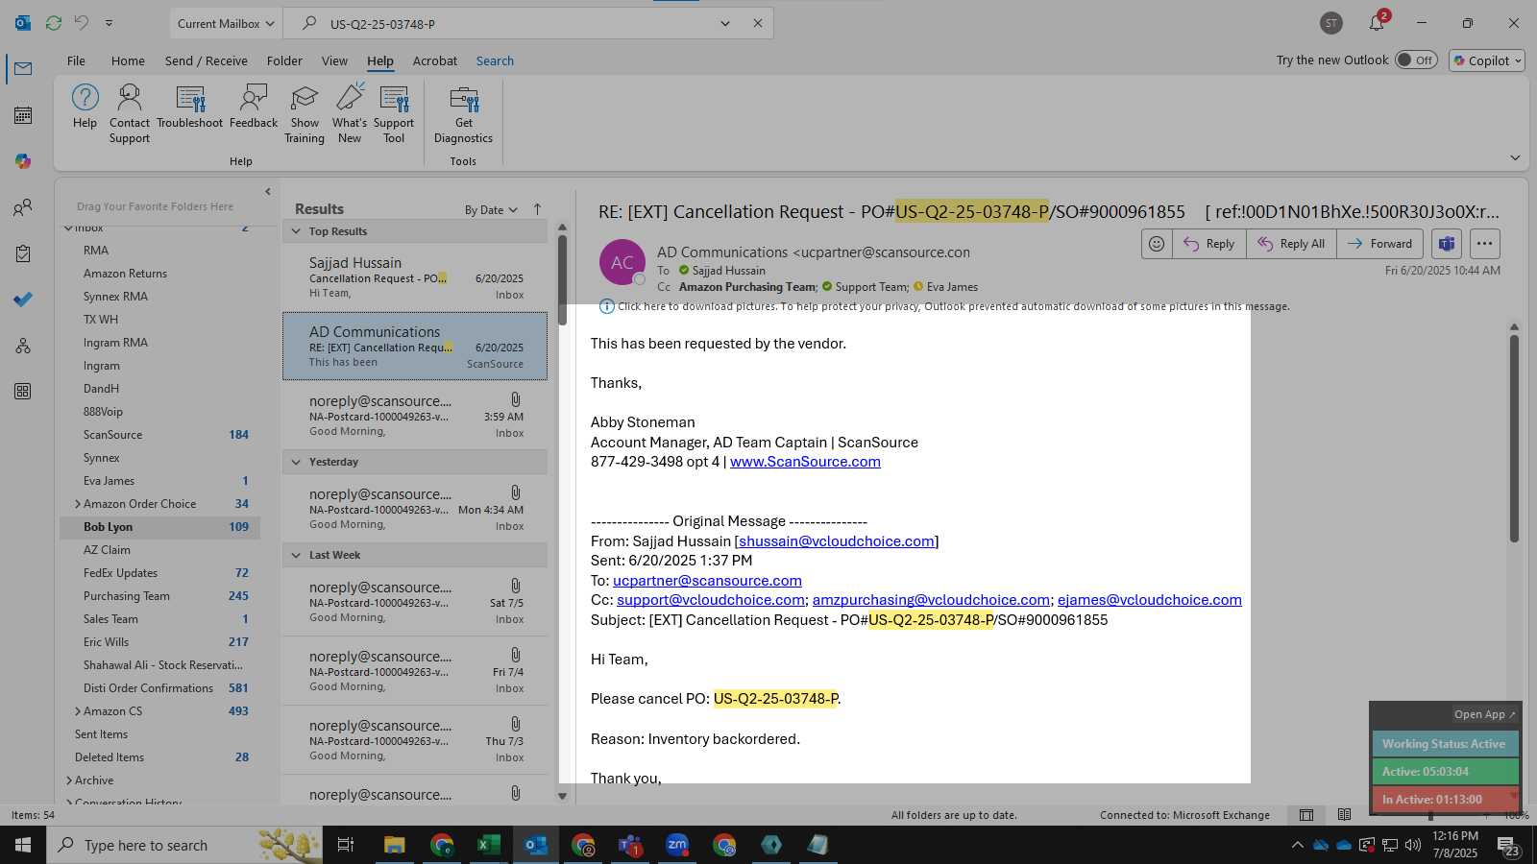Screen dimensions: 1537x864
Task: Open More Apps grid in the sidebar
Action: [x=23, y=391]
